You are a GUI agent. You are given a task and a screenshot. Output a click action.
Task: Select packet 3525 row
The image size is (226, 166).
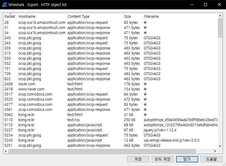tap(111, 99)
